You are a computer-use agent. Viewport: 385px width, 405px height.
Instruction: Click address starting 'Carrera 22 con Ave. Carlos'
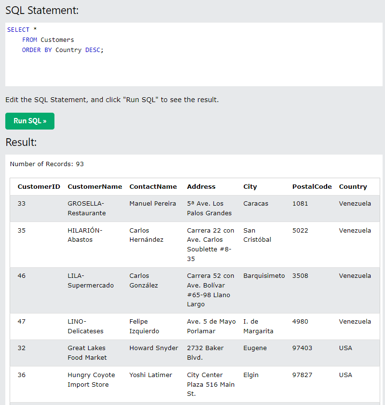pyautogui.click(x=211, y=245)
